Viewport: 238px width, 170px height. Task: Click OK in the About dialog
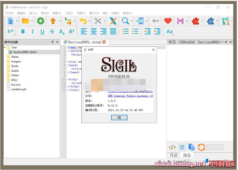click(119, 118)
